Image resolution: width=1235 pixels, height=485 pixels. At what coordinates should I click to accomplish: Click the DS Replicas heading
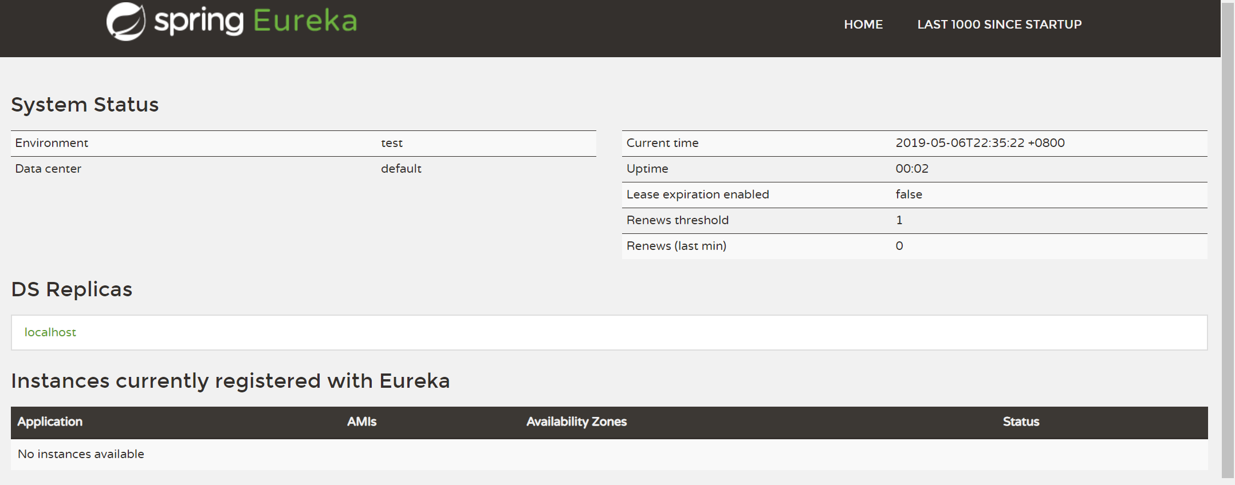point(72,289)
